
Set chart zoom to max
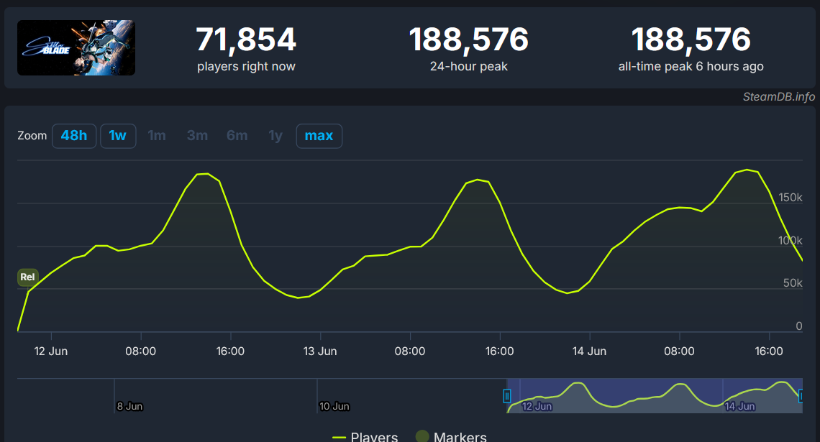click(319, 136)
